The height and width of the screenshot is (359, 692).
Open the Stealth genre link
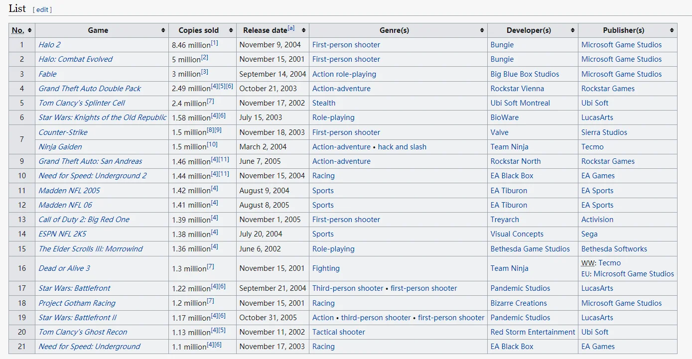[324, 103]
